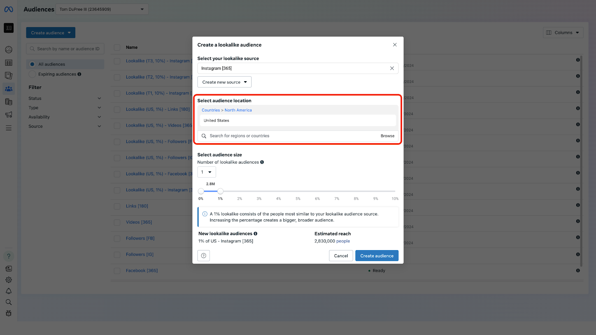This screenshot has height=335, width=596.
Task: Click info icon beside Expiring audiences
Action: pyautogui.click(x=79, y=74)
